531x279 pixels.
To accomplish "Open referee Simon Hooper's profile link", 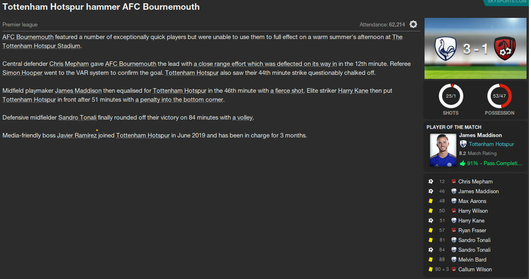I will click(22, 73).
